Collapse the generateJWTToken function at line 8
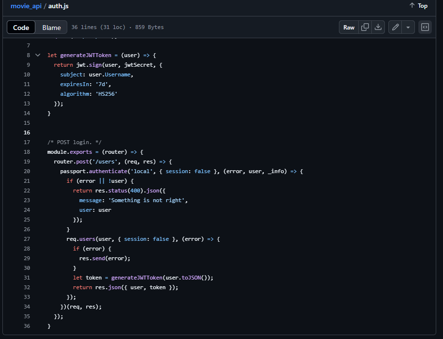443x339 pixels. pos(38,55)
